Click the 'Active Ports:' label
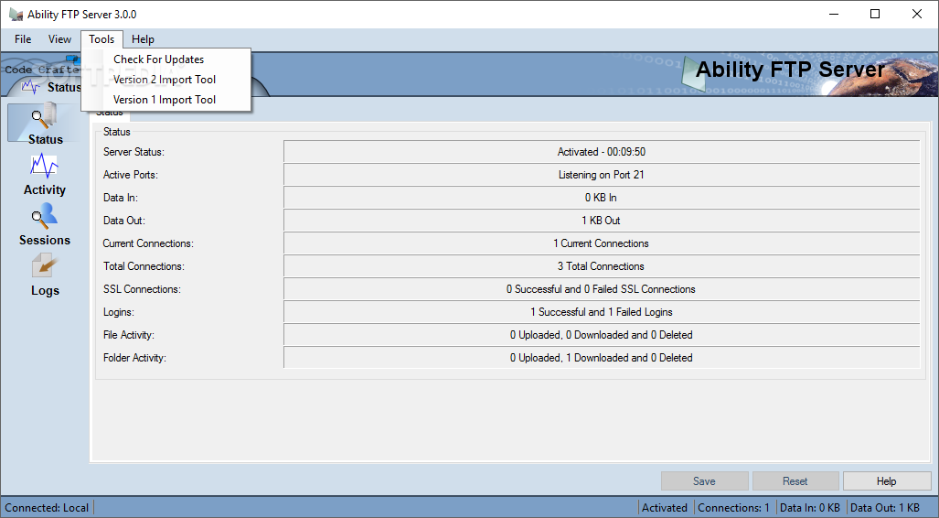This screenshot has width=939, height=518. pos(131,175)
